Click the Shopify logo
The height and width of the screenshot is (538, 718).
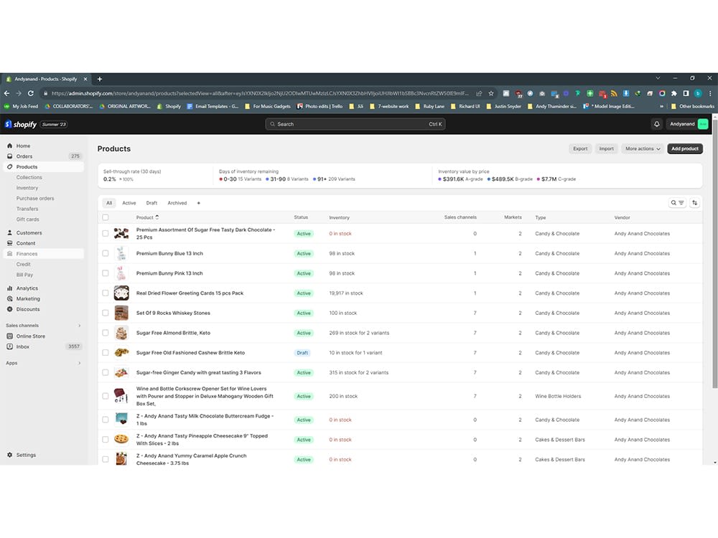21,124
